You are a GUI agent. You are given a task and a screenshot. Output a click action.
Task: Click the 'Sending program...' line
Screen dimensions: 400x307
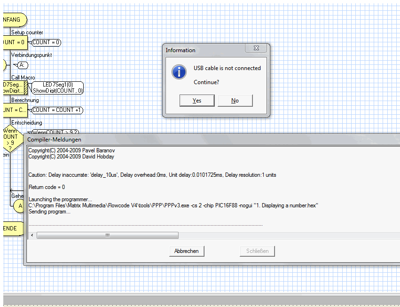pos(49,212)
